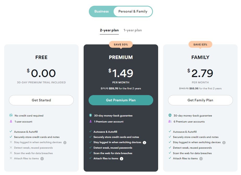Click info icon next to Free plan's Attach files
Image resolution: width=241 pixels, height=175 pixels.
[x=42, y=159]
